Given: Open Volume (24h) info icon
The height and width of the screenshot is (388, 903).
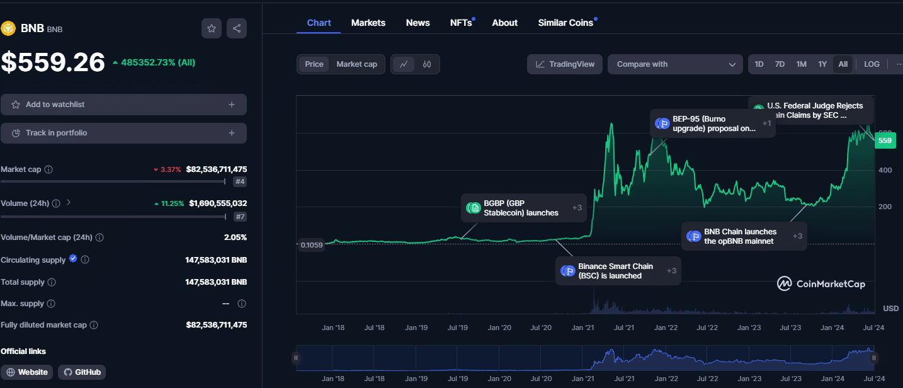Looking at the screenshot, I should 56,203.
